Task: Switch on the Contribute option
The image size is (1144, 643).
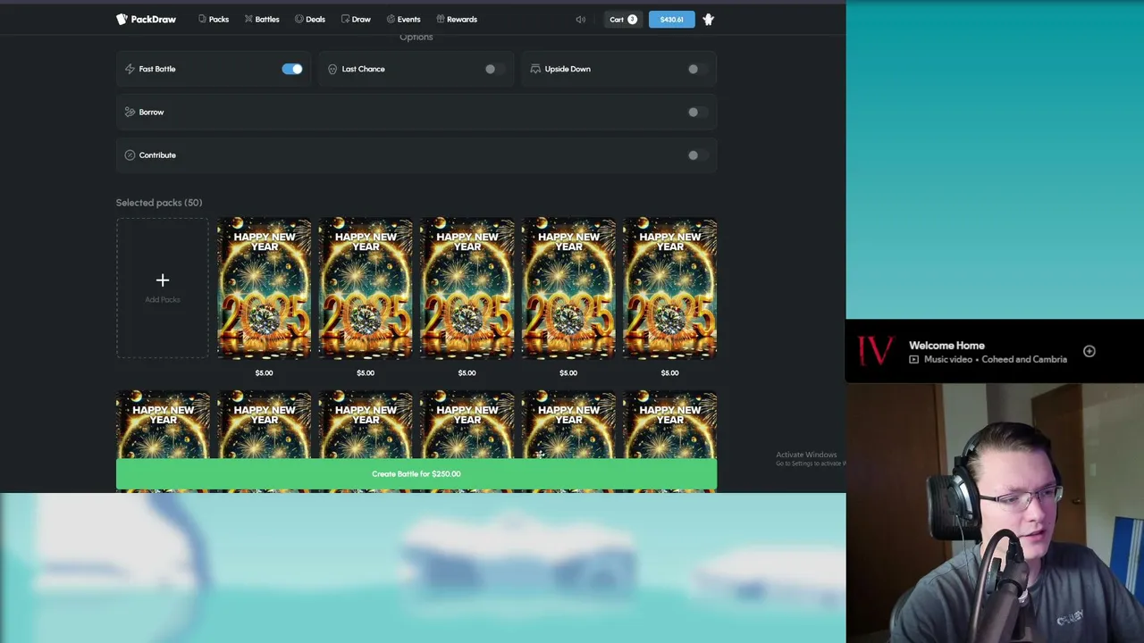Action: (698, 155)
